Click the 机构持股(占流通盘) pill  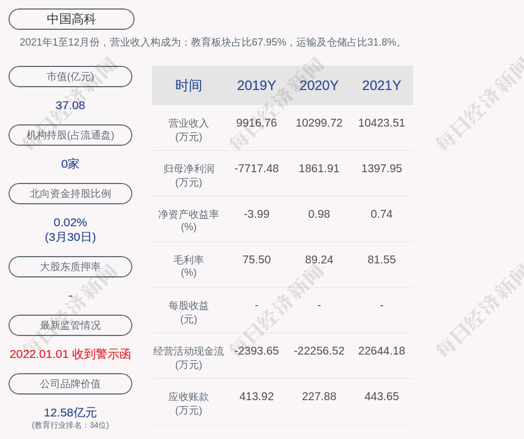[70, 135]
